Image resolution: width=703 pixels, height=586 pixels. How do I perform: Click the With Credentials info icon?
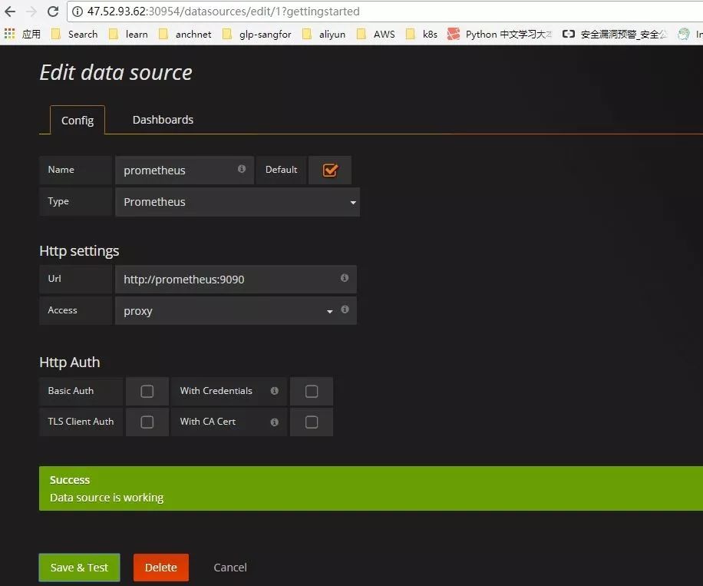[275, 391]
